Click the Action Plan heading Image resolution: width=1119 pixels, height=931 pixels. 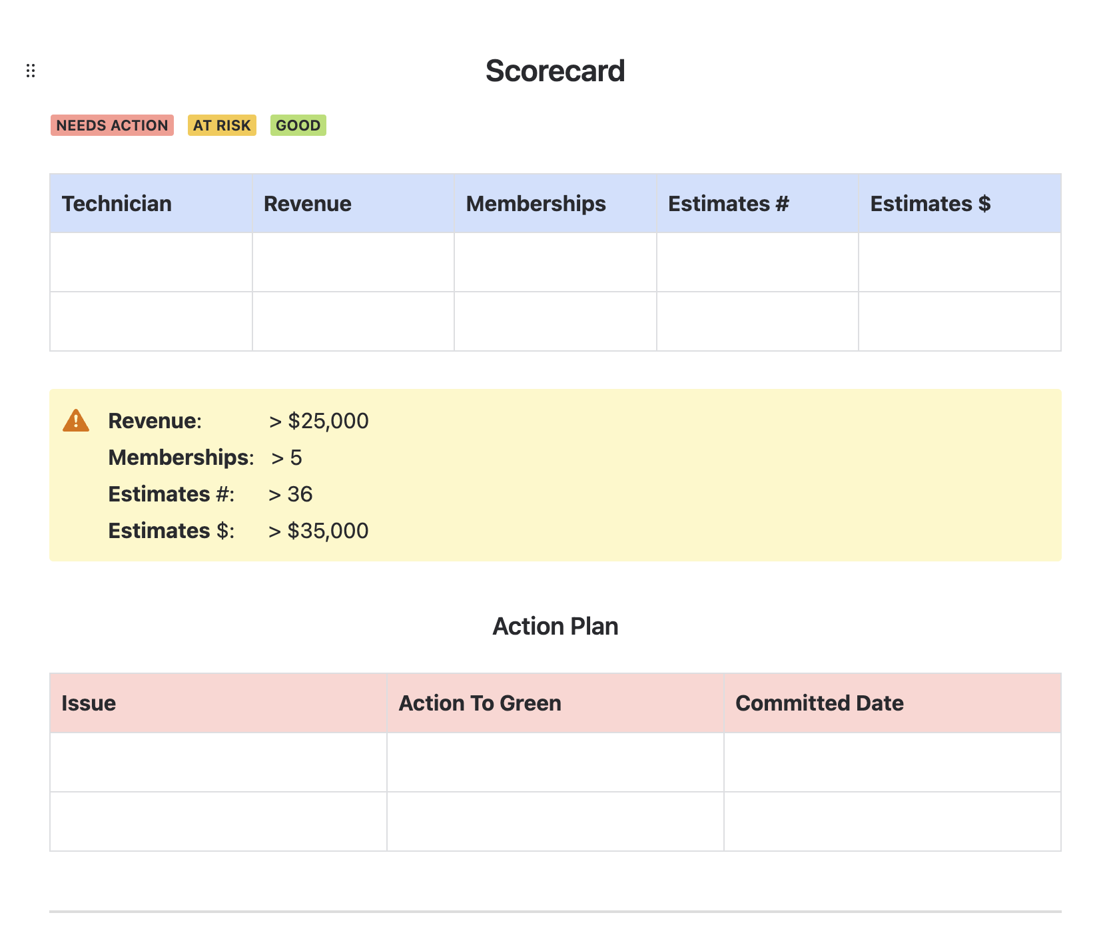pyautogui.click(x=555, y=627)
